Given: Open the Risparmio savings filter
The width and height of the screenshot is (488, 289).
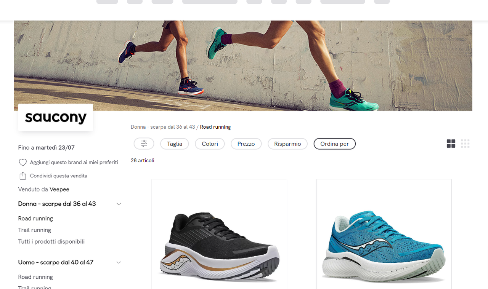Looking at the screenshot, I should pyautogui.click(x=287, y=144).
